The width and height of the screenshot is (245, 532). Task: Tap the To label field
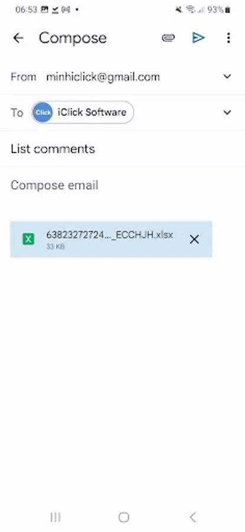17,113
